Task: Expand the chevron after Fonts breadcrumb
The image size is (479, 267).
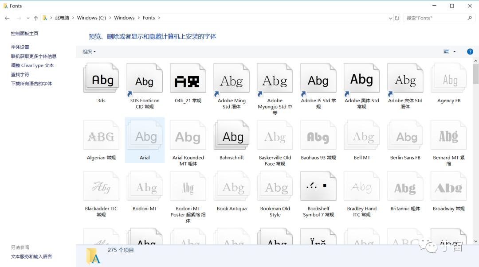Action: pyautogui.click(x=159, y=18)
